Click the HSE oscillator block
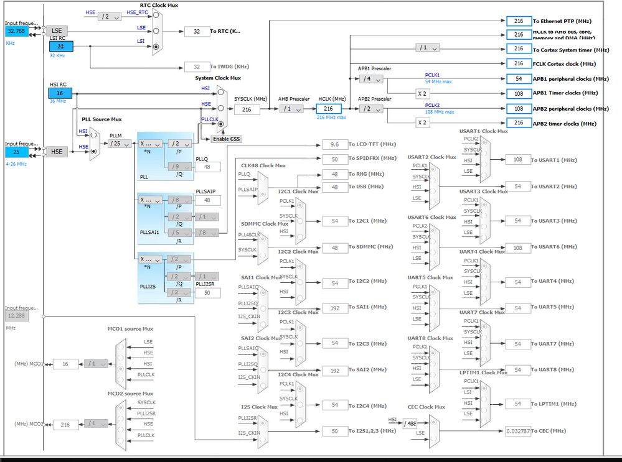The width and height of the screenshot is (622, 462). [x=57, y=152]
